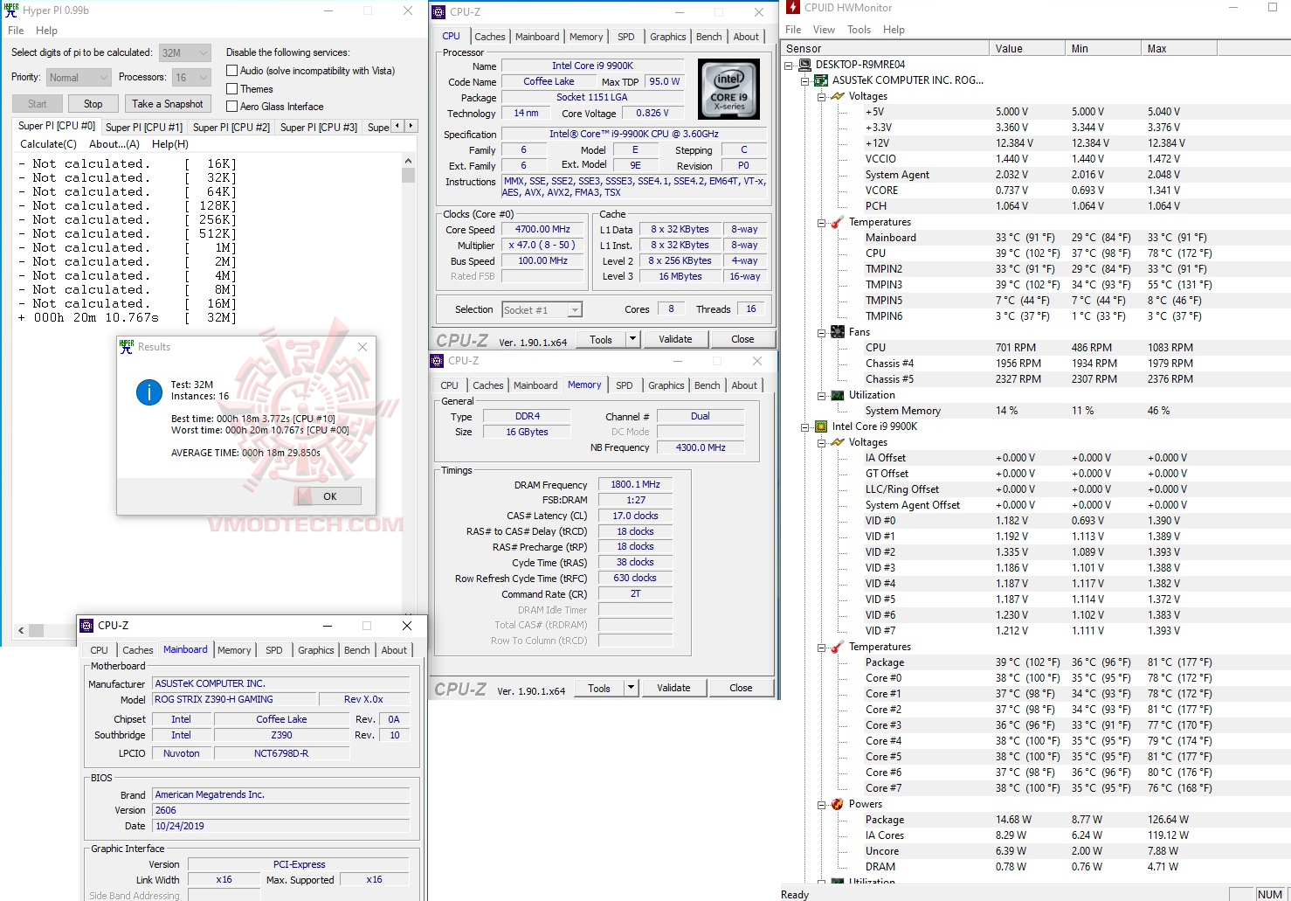This screenshot has width=1291, height=901.
Task: Open the Socket #1 selection dropdown
Action: 542,310
